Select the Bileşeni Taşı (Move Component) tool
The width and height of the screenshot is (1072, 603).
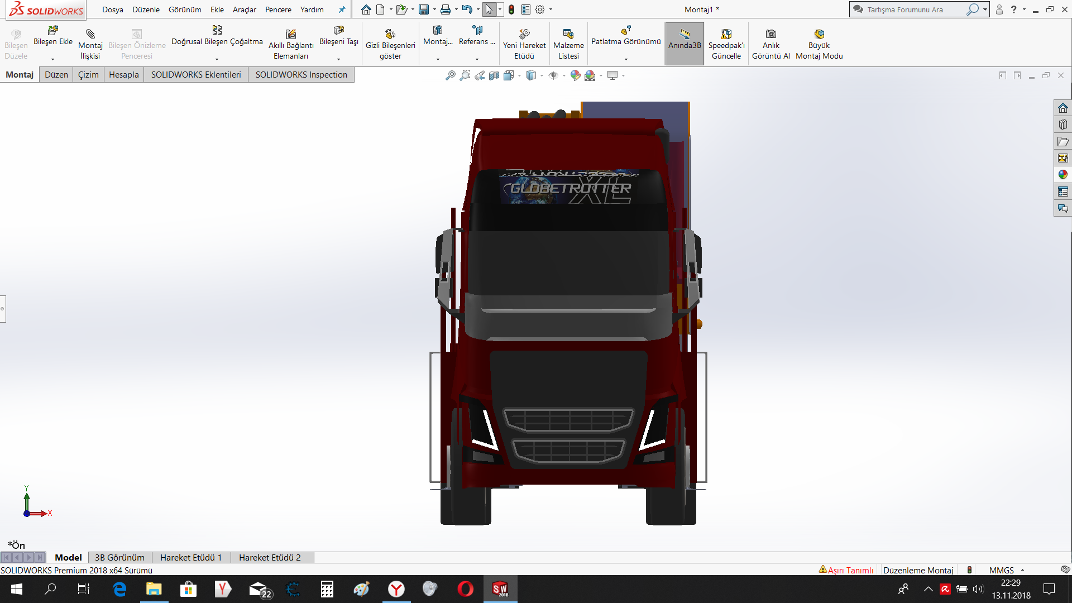(x=339, y=36)
